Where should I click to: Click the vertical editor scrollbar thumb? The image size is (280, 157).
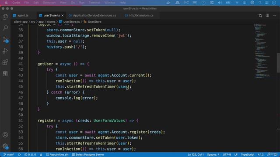tap(278, 63)
